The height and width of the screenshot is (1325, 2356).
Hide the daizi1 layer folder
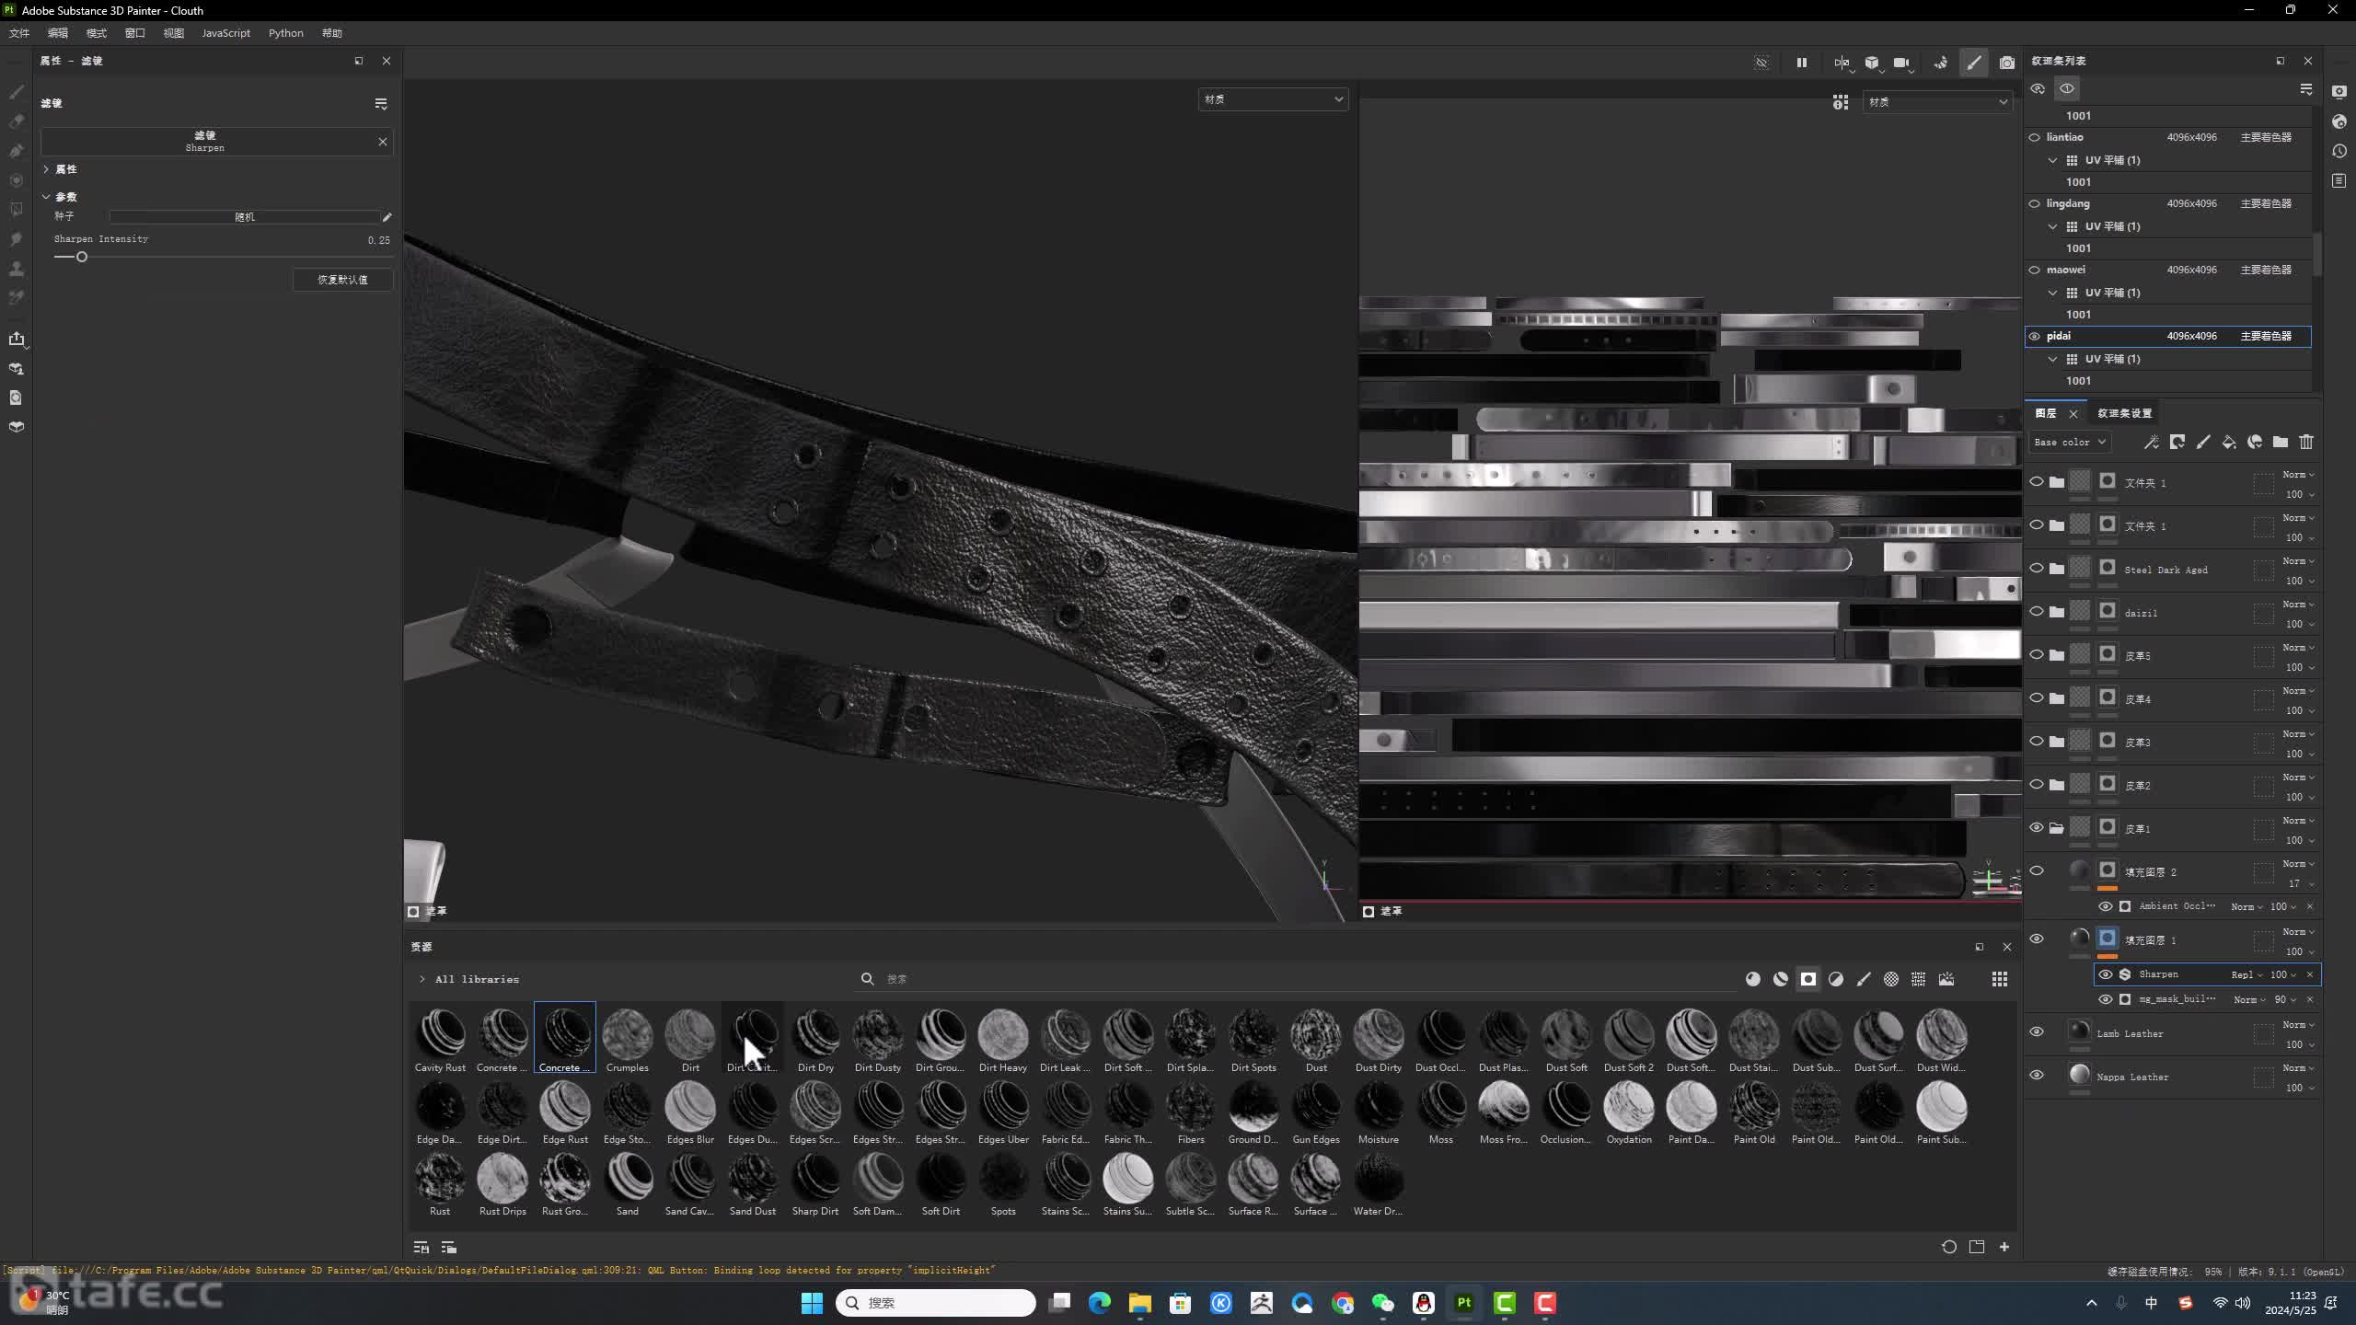coord(2036,611)
